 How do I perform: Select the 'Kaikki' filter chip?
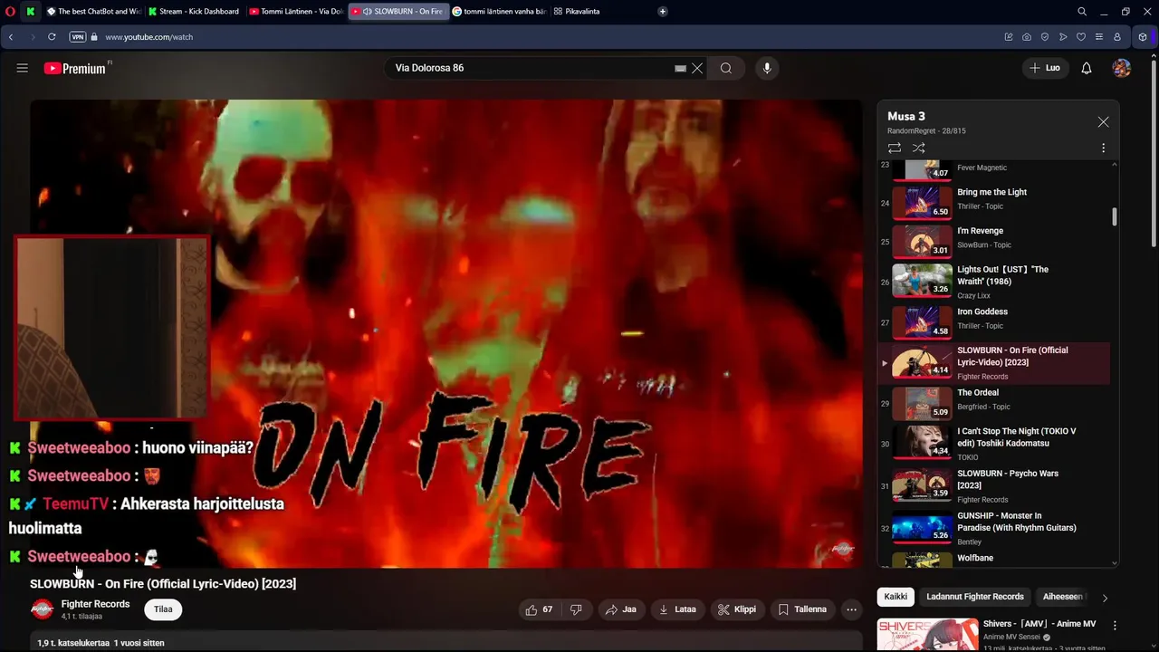896,597
